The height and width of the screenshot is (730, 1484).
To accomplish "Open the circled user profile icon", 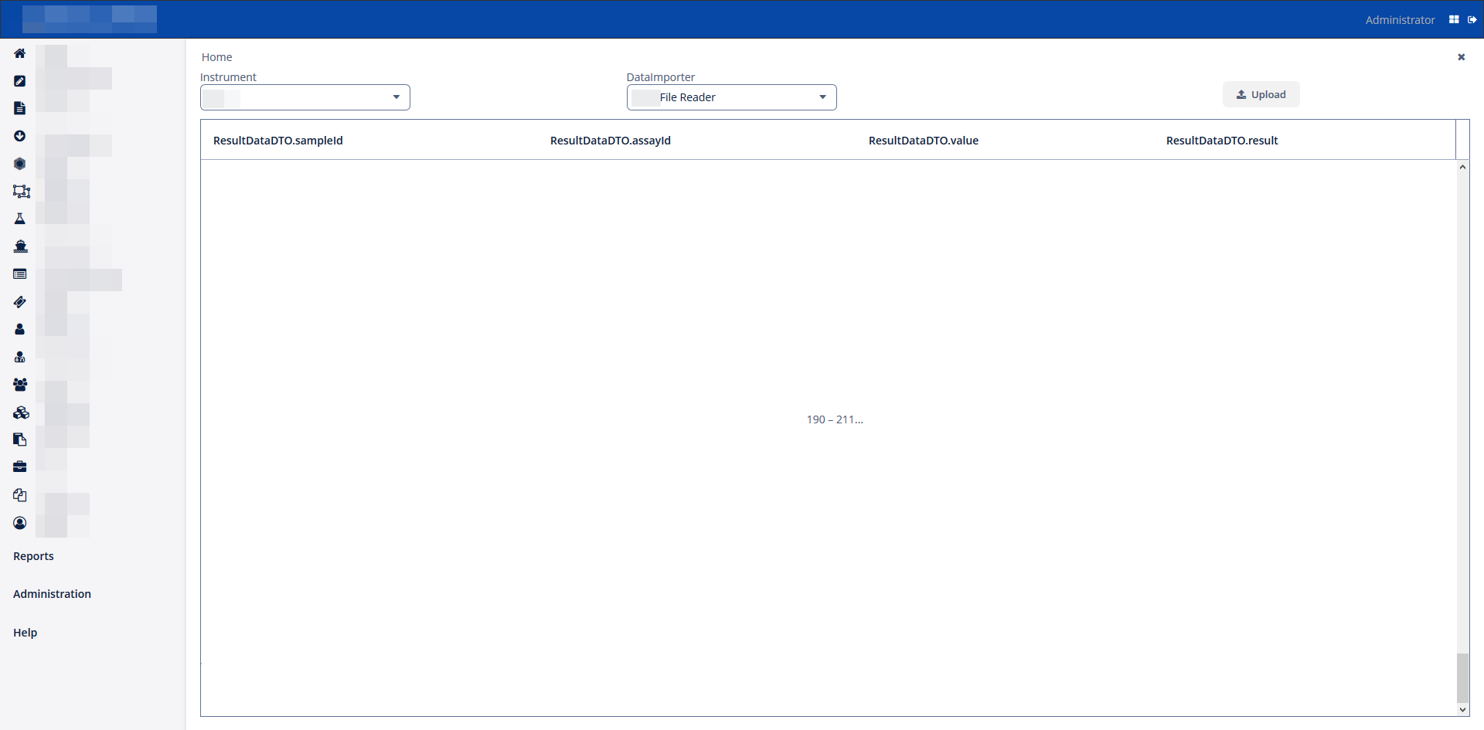I will pos(20,523).
